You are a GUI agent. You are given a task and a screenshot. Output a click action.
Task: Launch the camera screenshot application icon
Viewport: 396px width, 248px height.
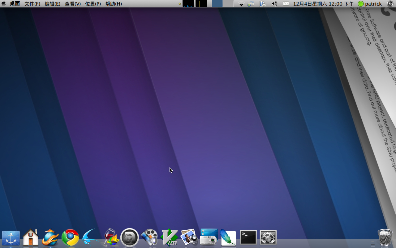(209, 237)
